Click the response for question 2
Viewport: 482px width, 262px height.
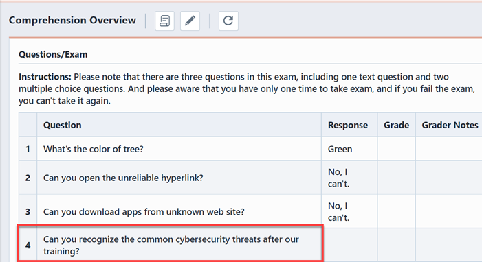pyautogui.click(x=349, y=178)
